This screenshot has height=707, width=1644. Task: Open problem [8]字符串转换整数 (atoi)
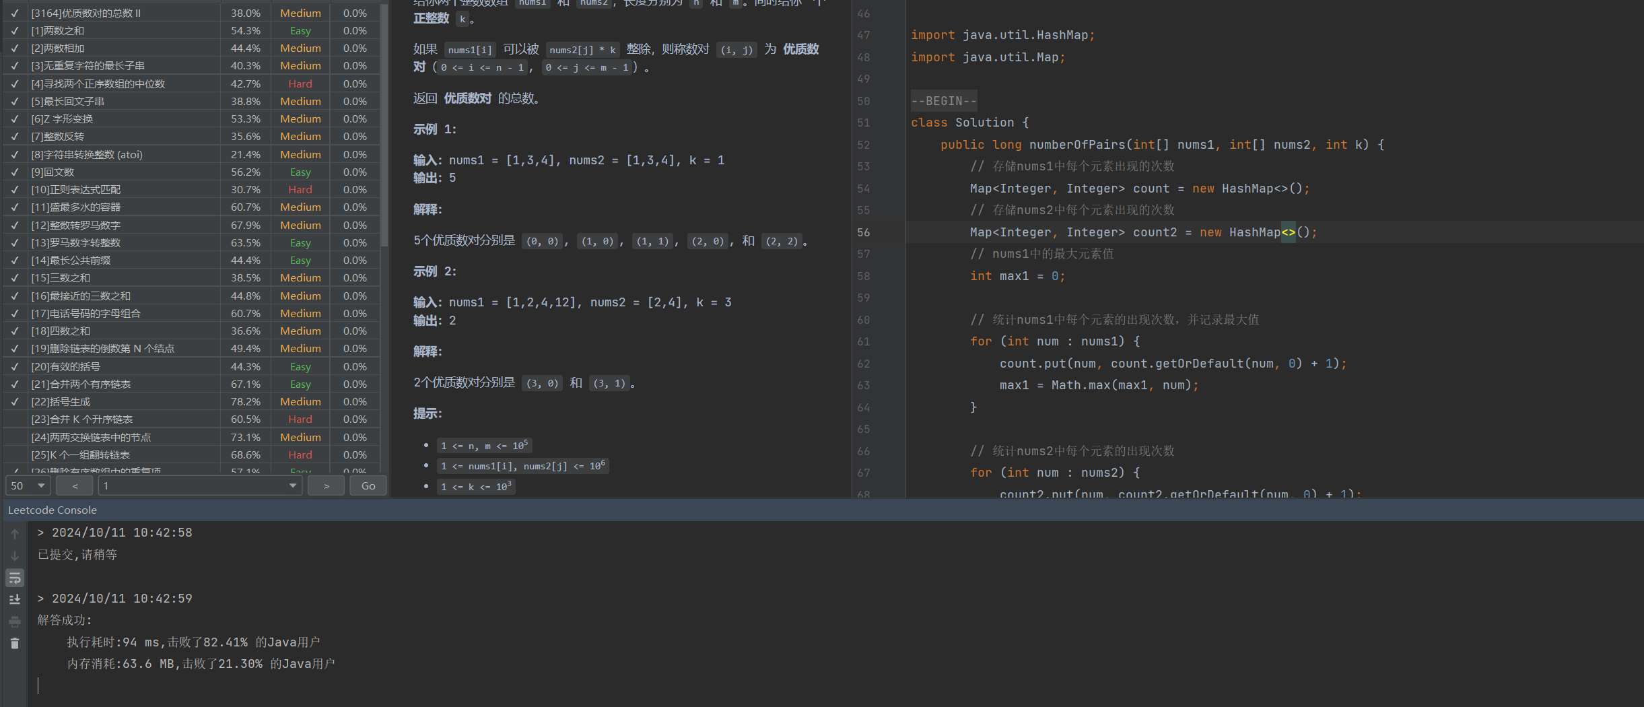coord(87,154)
